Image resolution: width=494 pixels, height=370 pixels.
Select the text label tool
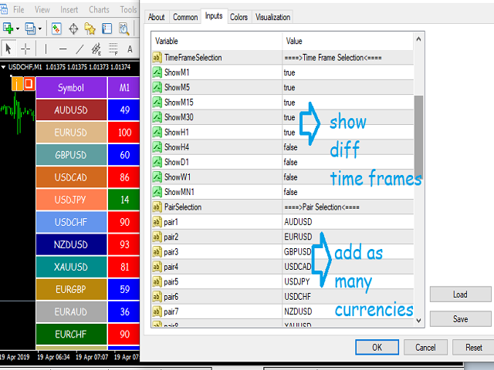pos(130,49)
